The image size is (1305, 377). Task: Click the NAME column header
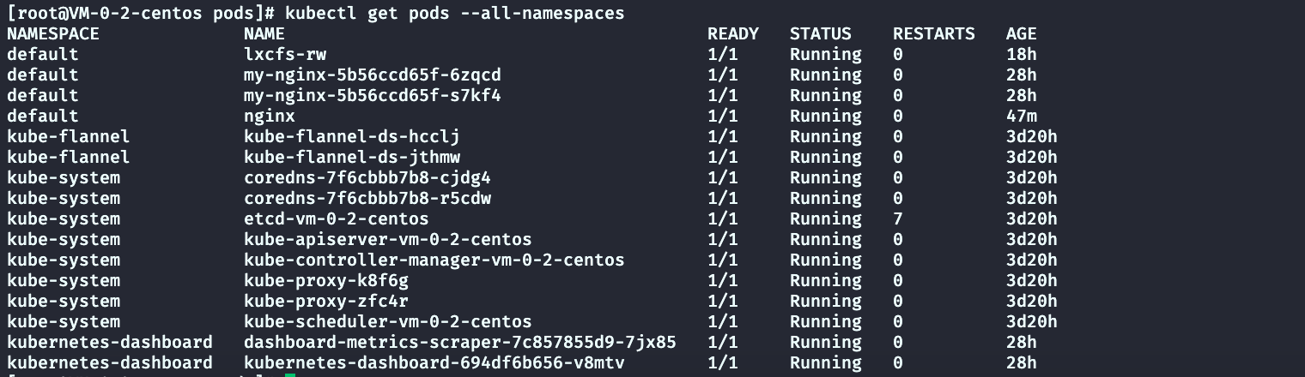point(264,34)
